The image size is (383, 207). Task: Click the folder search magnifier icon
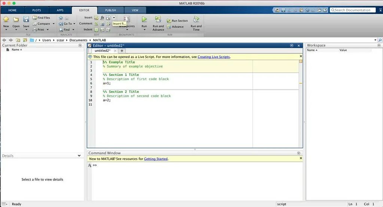click(380, 40)
